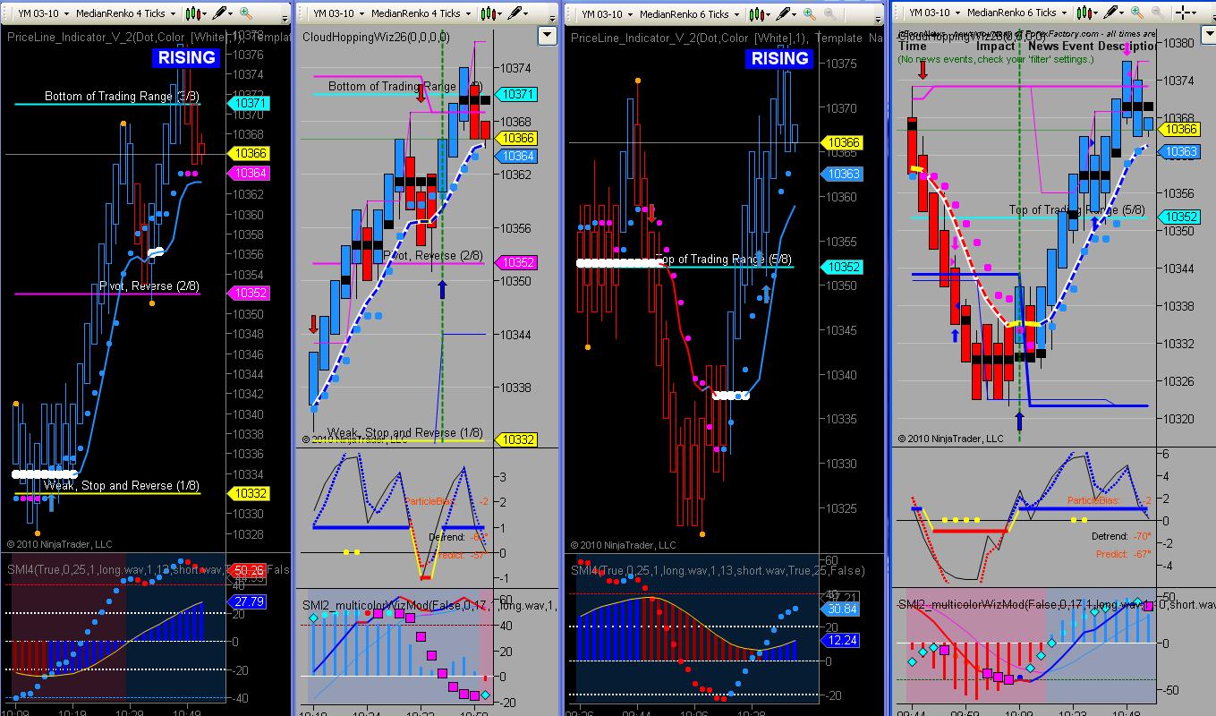This screenshot has width=1216, height=716.
Task: Open drawing tools pencil in news 6 Ticks chart
Action: [x=1112, y=13]
